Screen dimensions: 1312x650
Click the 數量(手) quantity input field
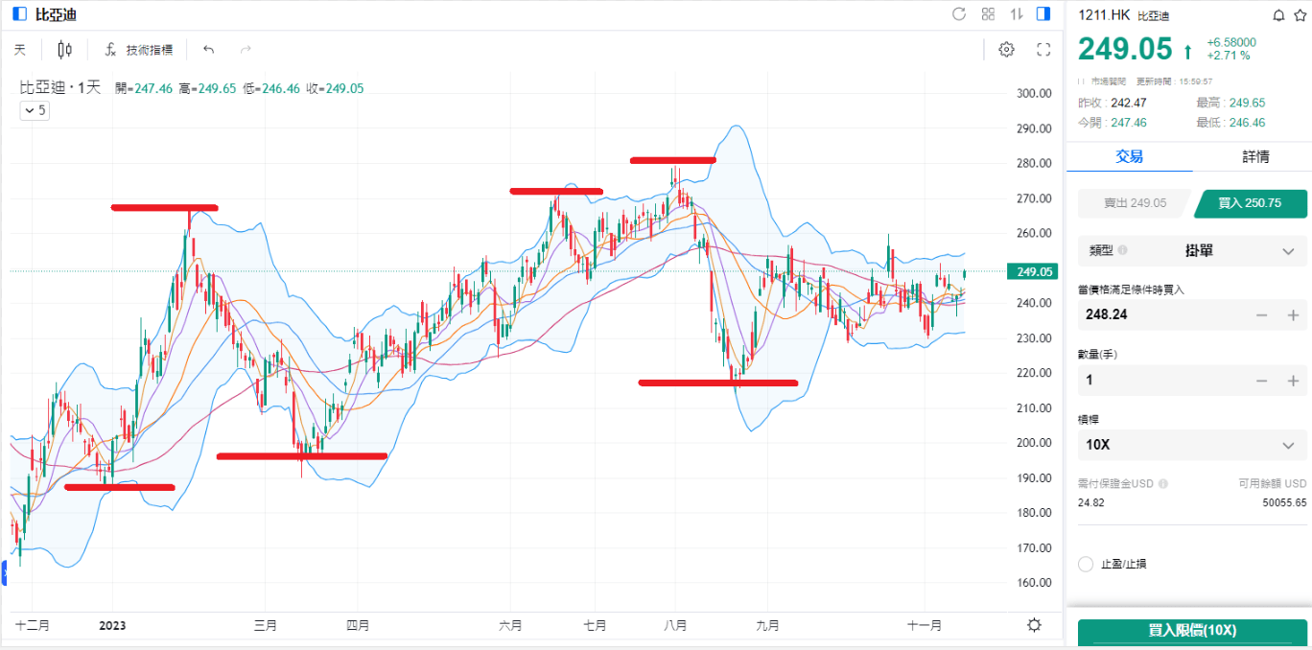click(x=1160, y=381)
